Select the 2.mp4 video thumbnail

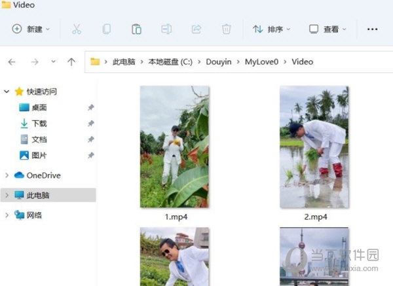pos(314,147)
